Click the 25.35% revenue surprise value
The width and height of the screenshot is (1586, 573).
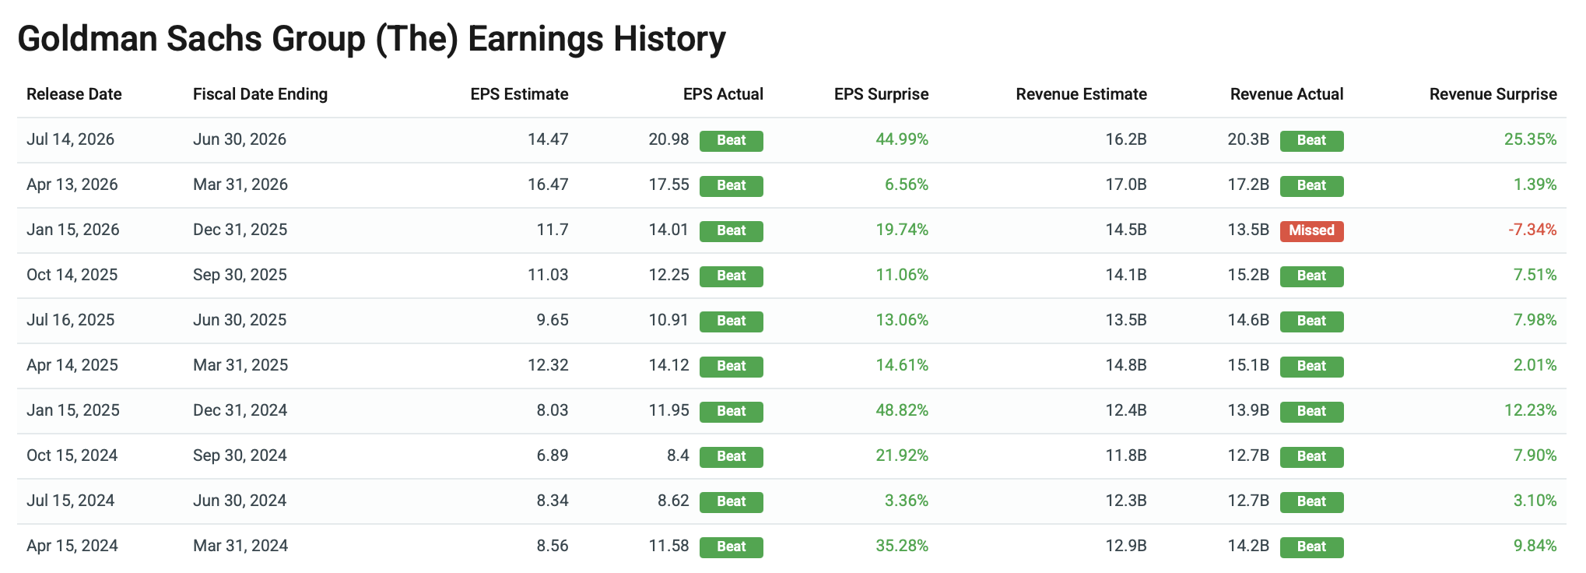pyautogui.click(x=1531, y=139)
